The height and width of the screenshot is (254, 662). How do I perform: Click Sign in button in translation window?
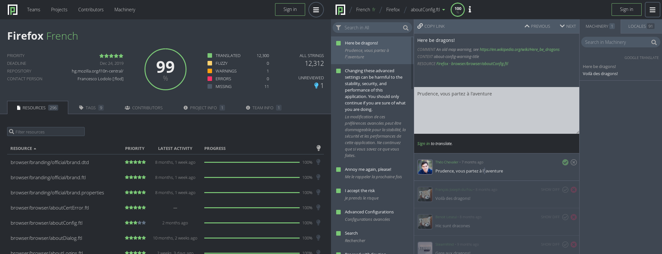(626, 10)
